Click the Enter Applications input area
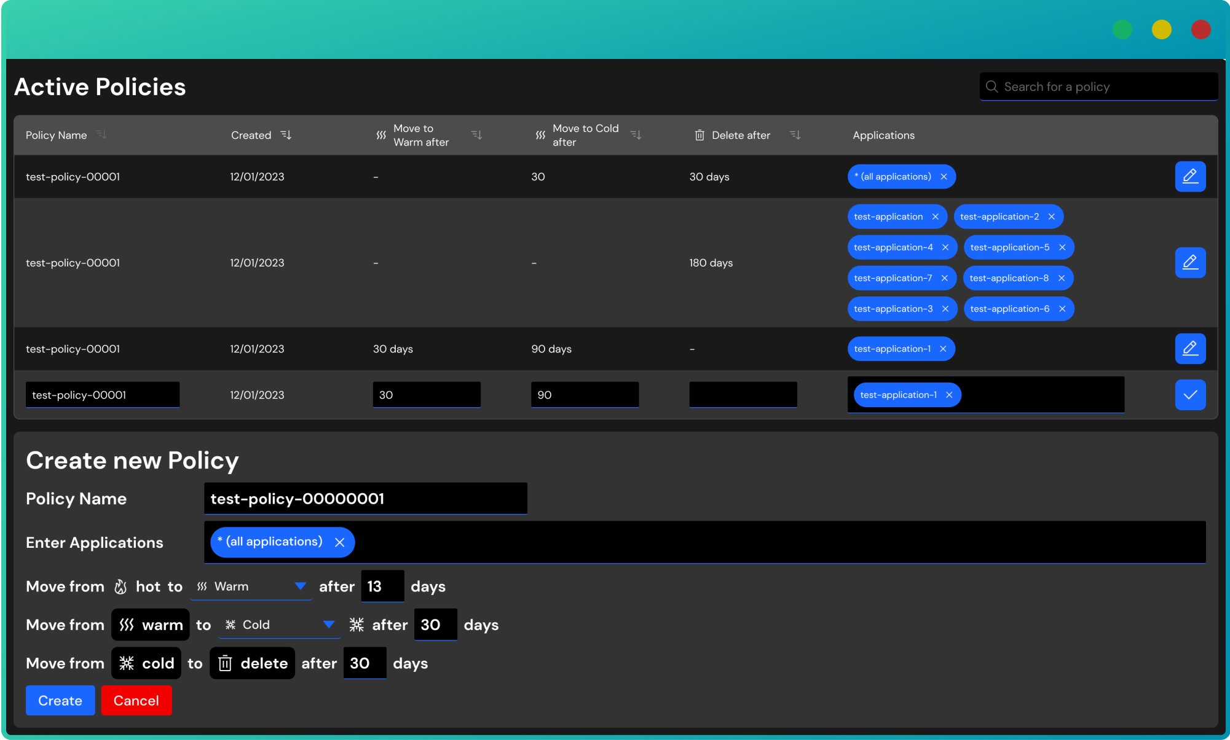Screen dimensions: 1230x740 coord(705,542)
